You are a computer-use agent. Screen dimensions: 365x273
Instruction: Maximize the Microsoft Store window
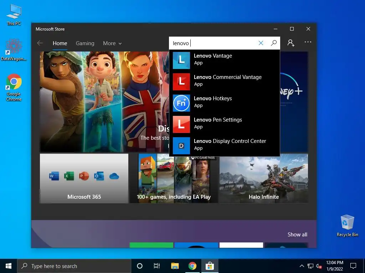[x=292, y=29]
